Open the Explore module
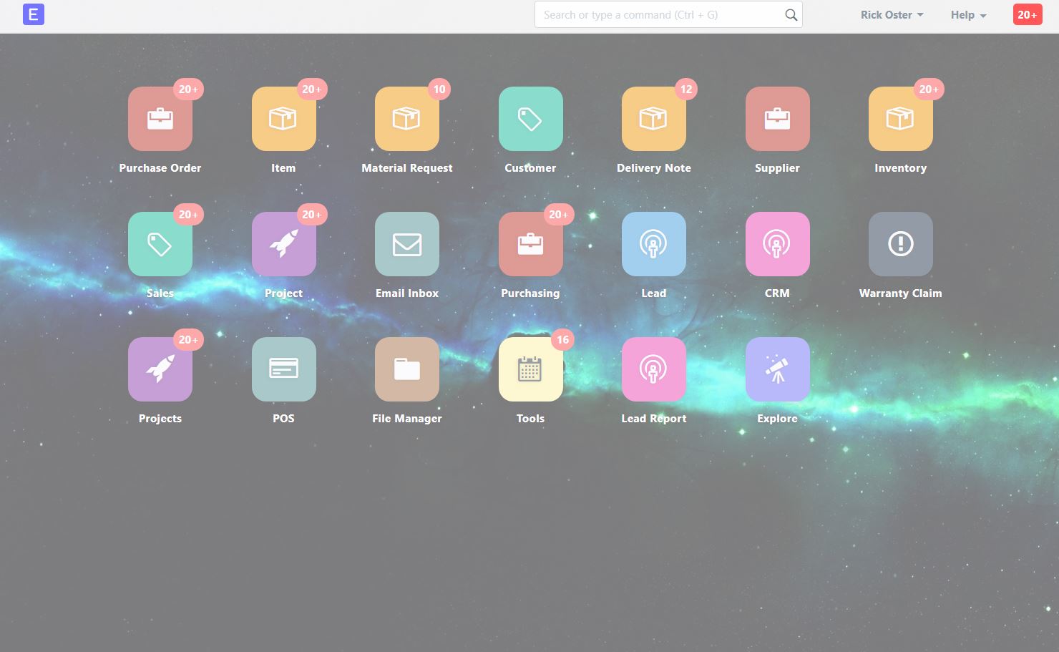The image size is (1059, 652). point(777,369)
